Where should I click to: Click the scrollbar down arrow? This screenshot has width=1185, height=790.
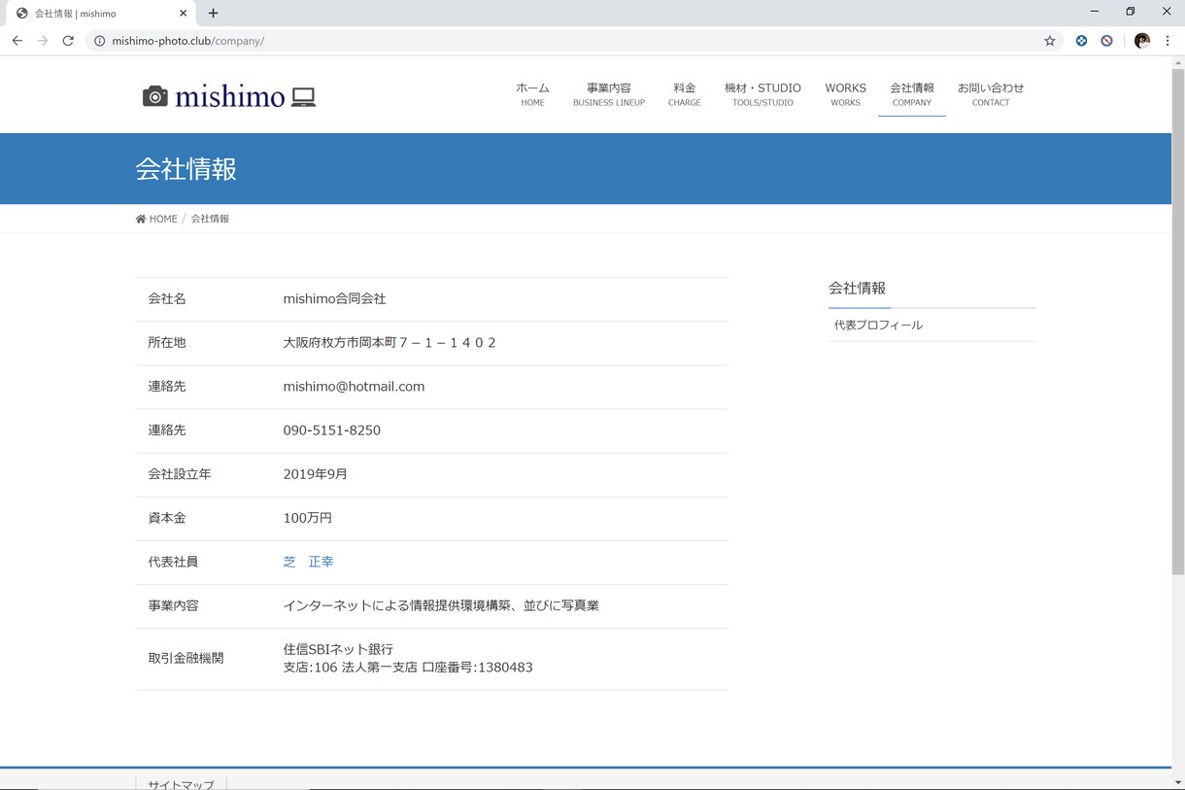point(1178,782)
